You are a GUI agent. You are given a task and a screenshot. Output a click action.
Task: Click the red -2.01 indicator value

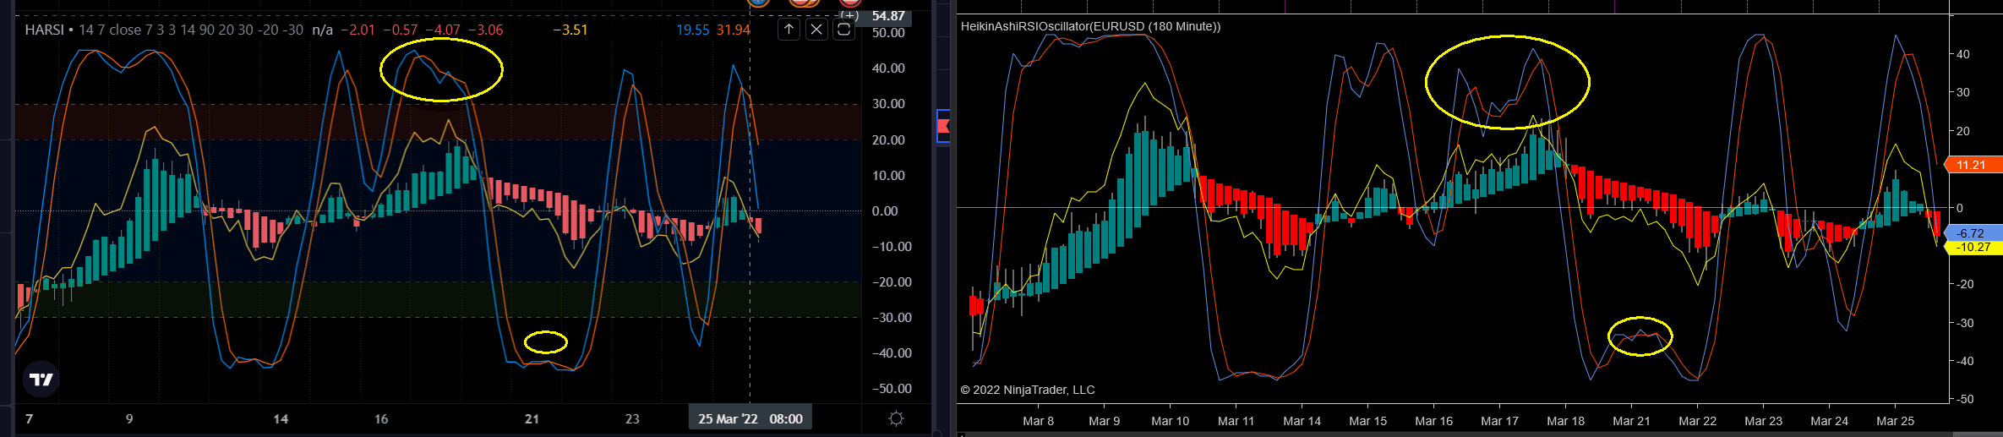[x=357, y=30]
